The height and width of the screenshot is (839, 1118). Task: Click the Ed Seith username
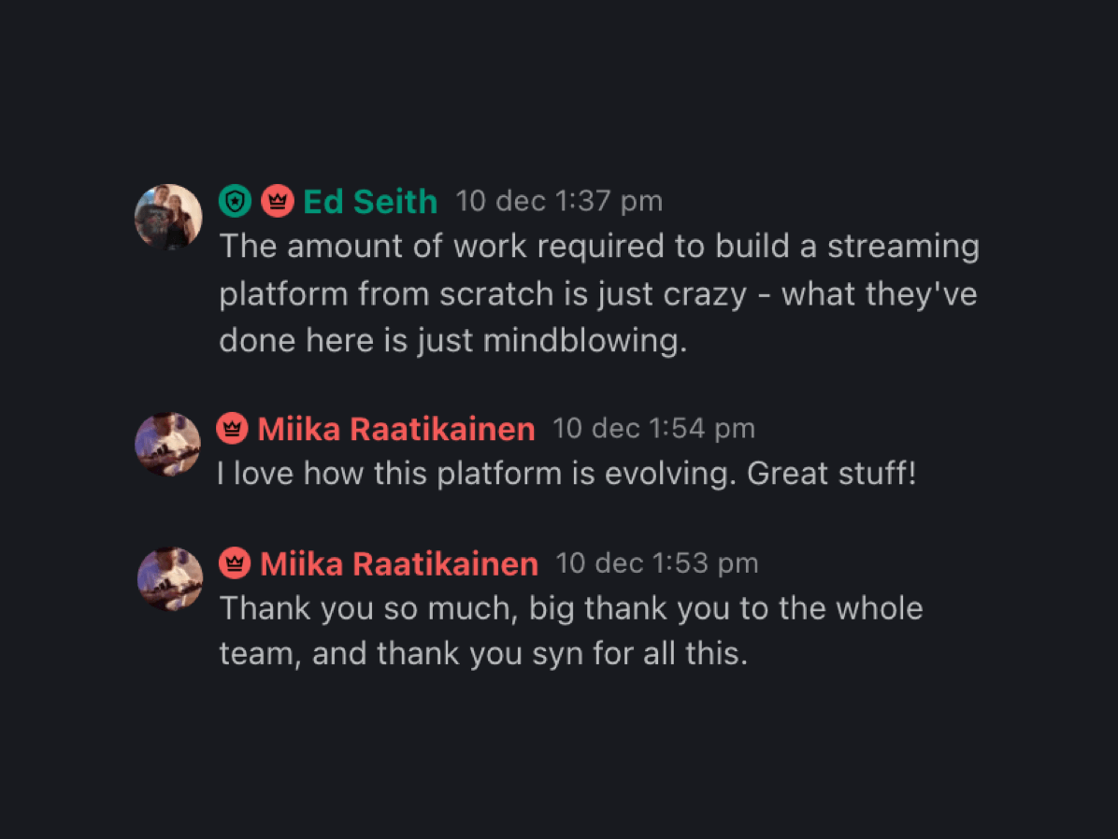point(370,201)
